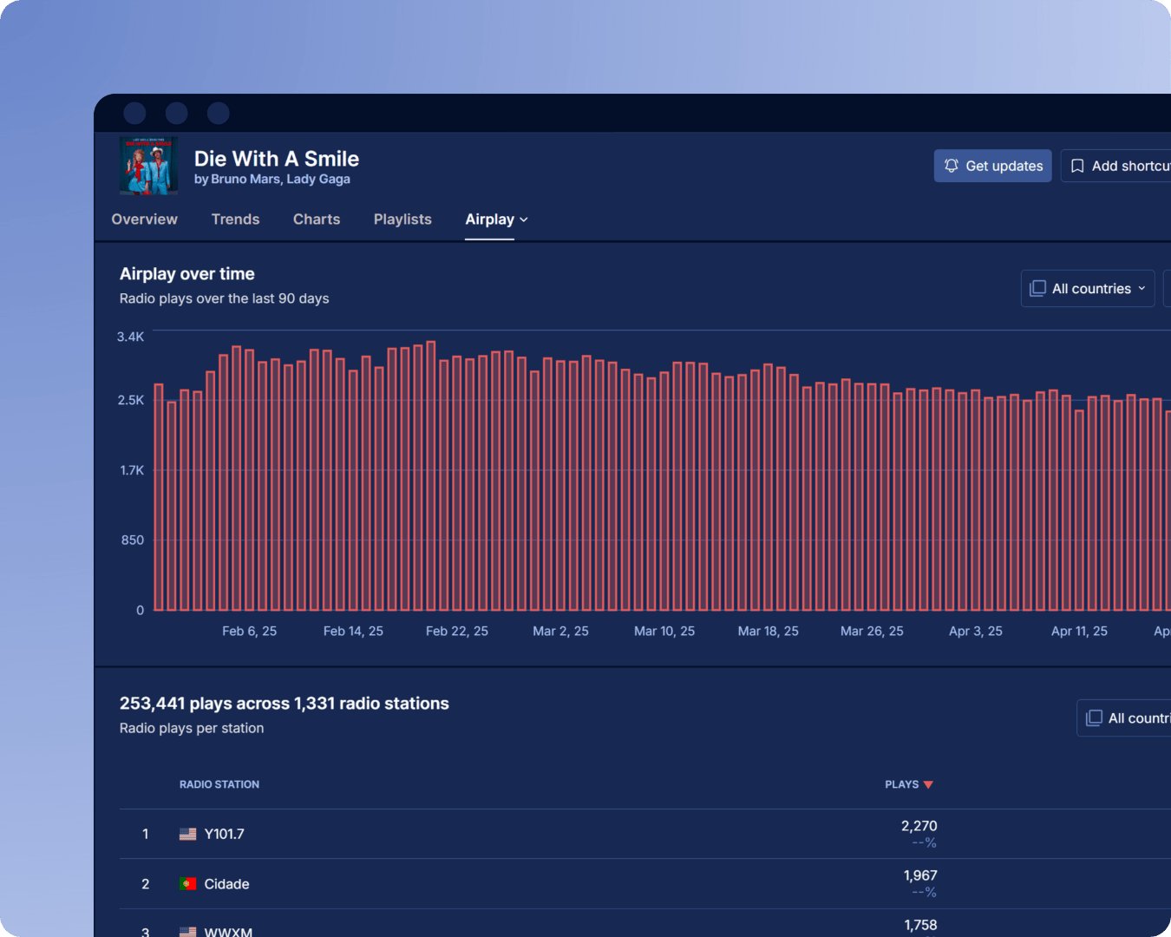Click the Portugal flag next to Cidade
The image size is (1171, 937).
pos(187,884)
